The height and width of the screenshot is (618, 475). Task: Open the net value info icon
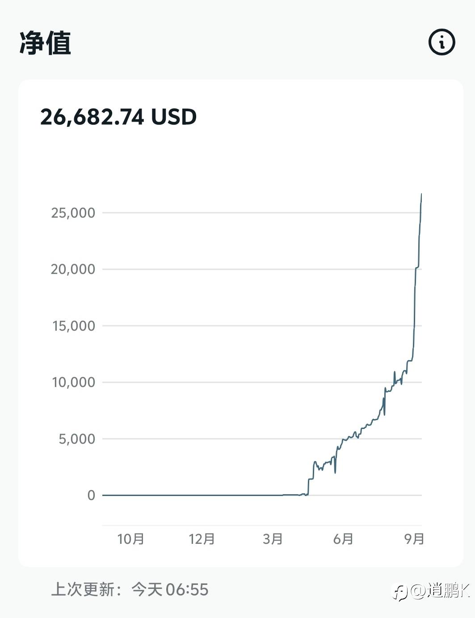pos(441,43)
